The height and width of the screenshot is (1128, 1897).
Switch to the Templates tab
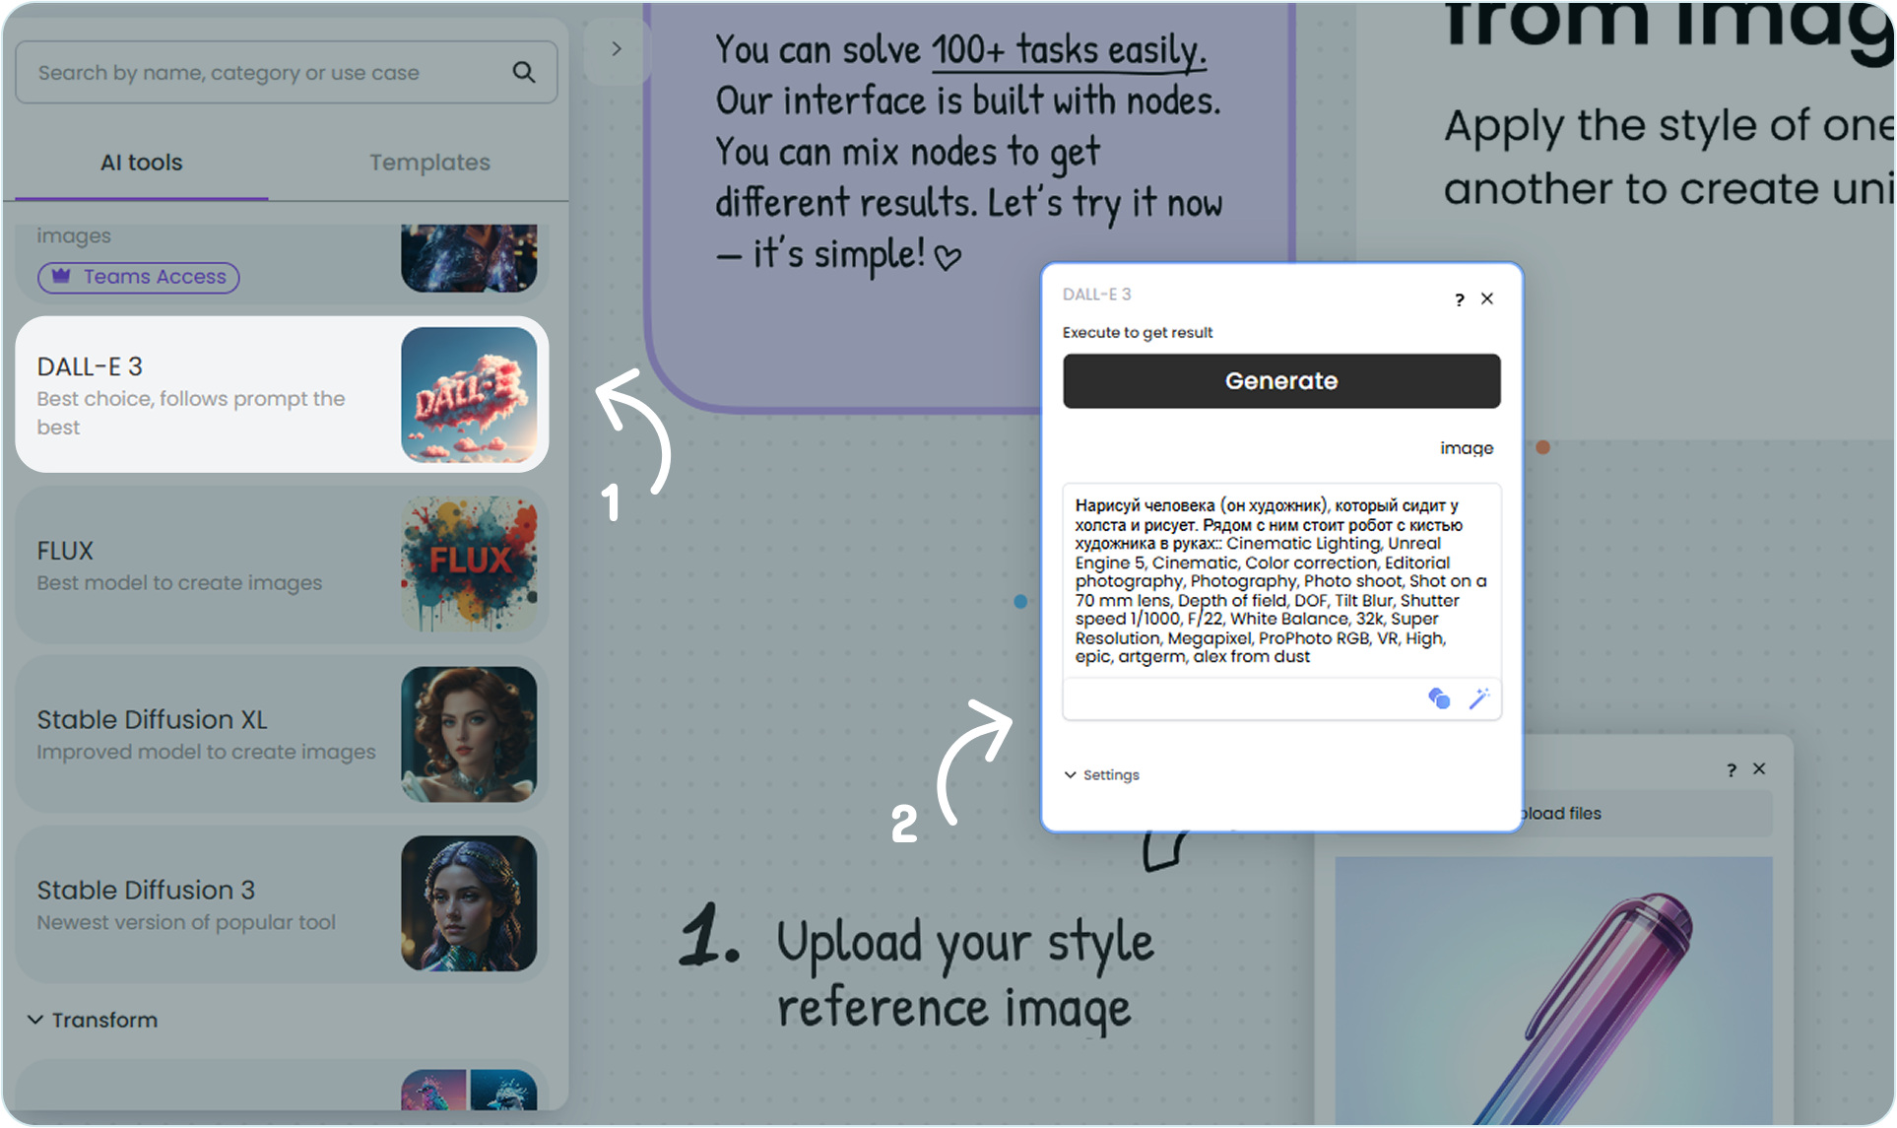[x=429, y=163]
